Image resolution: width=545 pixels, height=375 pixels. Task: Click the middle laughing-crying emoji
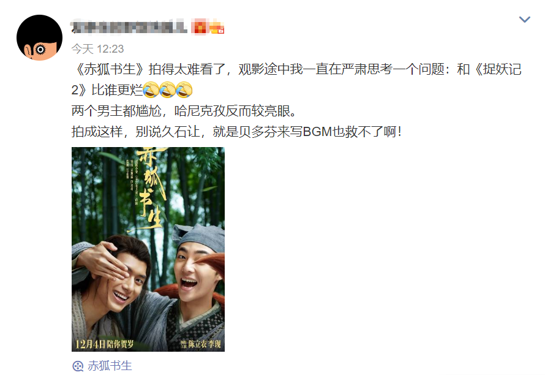point(168,89)
